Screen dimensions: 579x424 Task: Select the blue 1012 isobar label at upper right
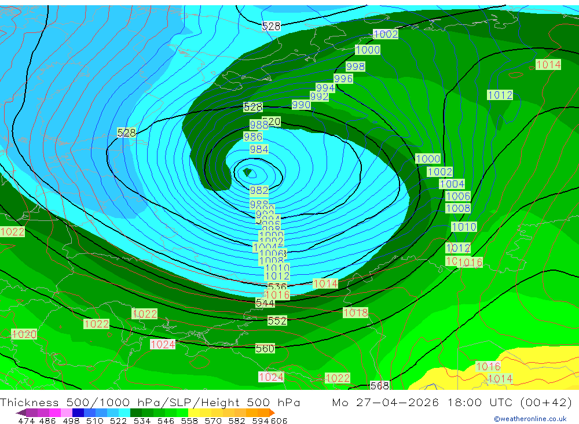(500, 95)
